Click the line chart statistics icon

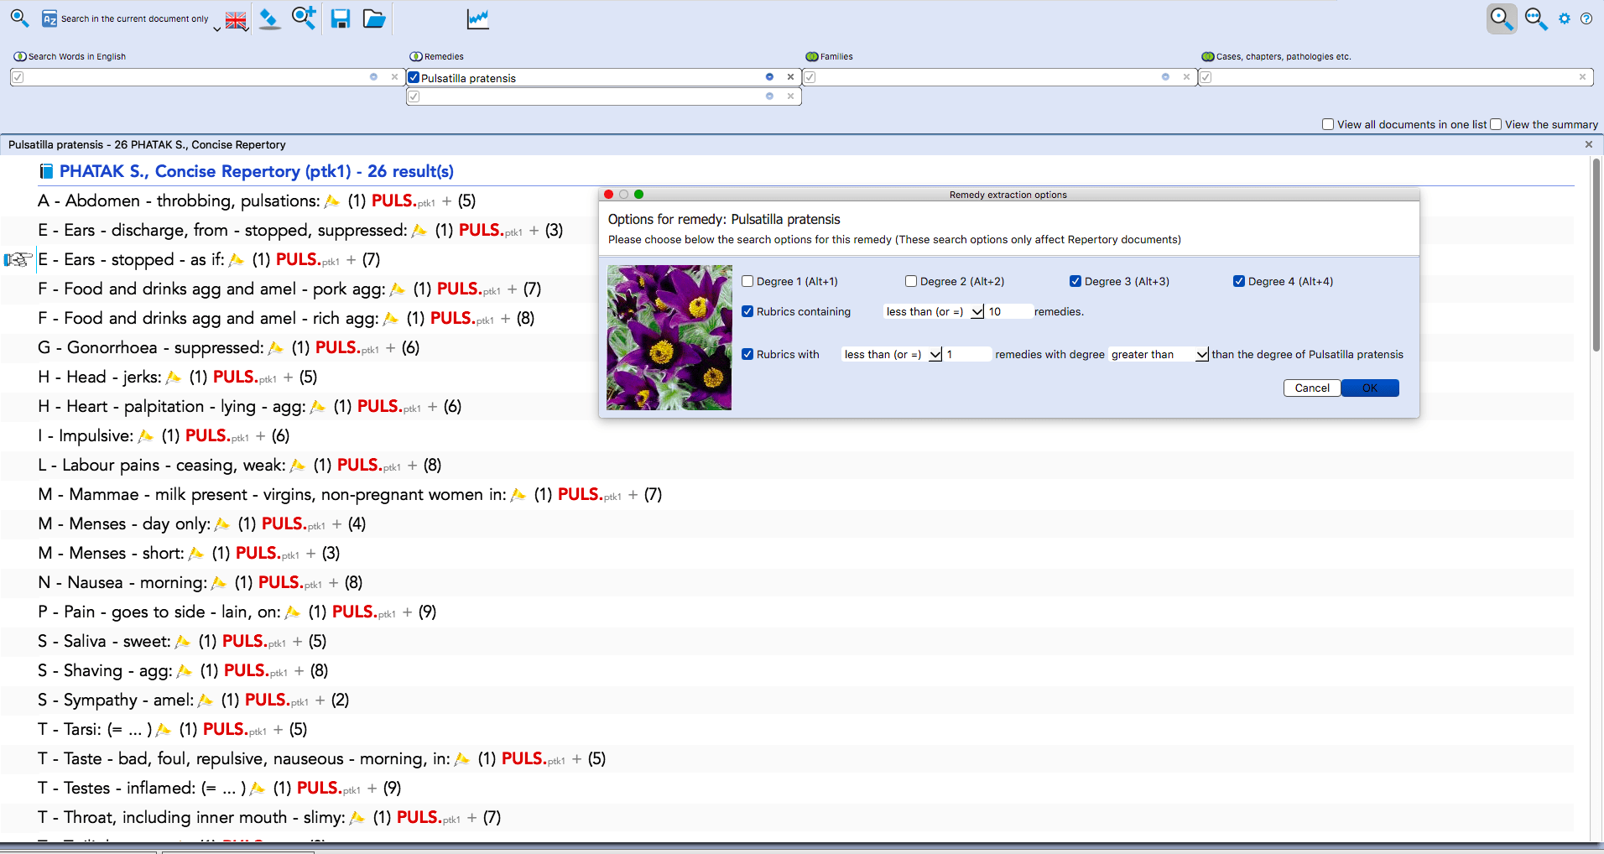tap(477, 18)
